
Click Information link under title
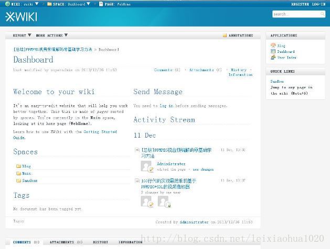tap(241, 75)
